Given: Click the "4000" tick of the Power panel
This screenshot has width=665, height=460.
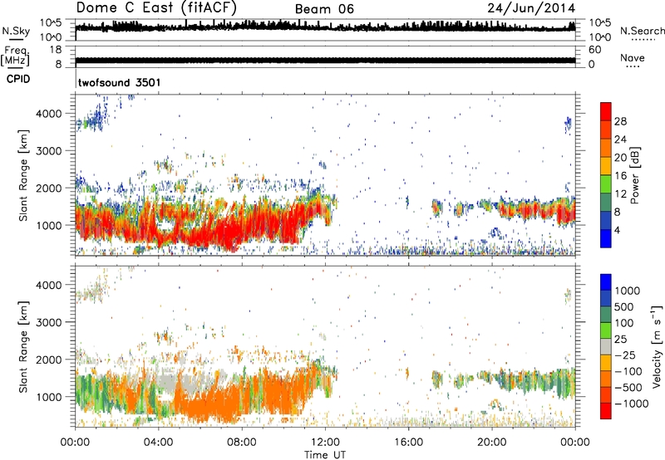Looking at the screenshot, I should pyautogui.click(x=48, y=114).
